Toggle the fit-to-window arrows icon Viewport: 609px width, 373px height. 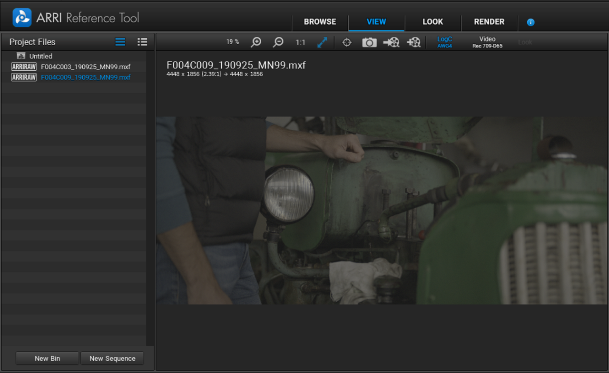tap(322, 42)
